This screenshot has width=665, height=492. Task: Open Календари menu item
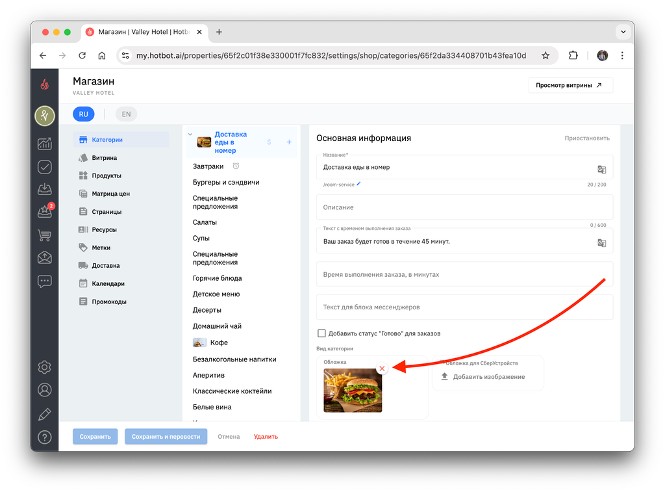[121, 283]
